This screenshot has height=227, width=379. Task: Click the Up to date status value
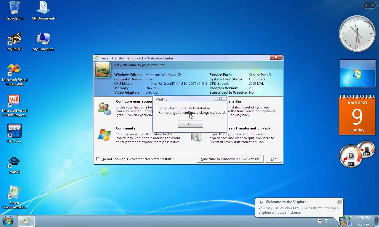(x=257, y=79)
